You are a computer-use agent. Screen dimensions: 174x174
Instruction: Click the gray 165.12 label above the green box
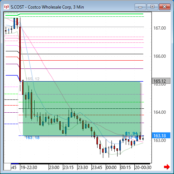(33, 79)
